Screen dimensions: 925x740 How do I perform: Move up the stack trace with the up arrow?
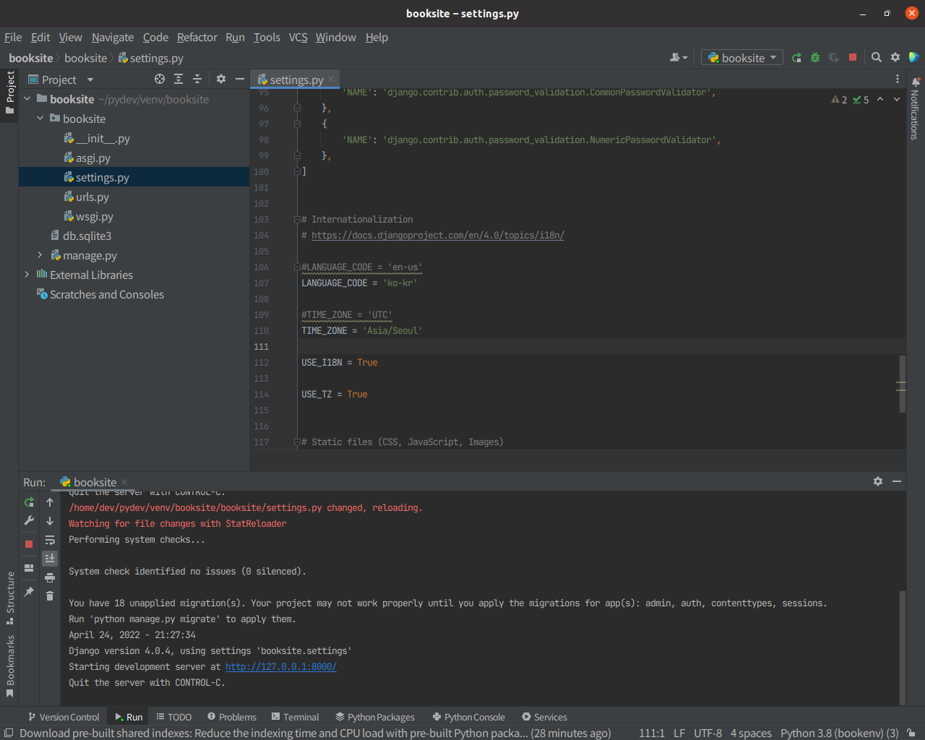click(50, 502)
